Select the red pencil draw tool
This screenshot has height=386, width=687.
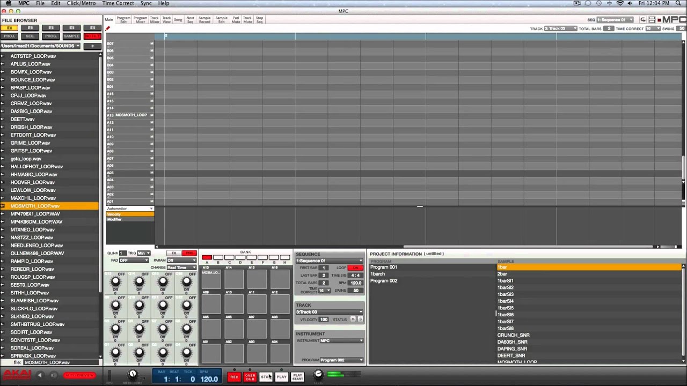pos(108,28)
